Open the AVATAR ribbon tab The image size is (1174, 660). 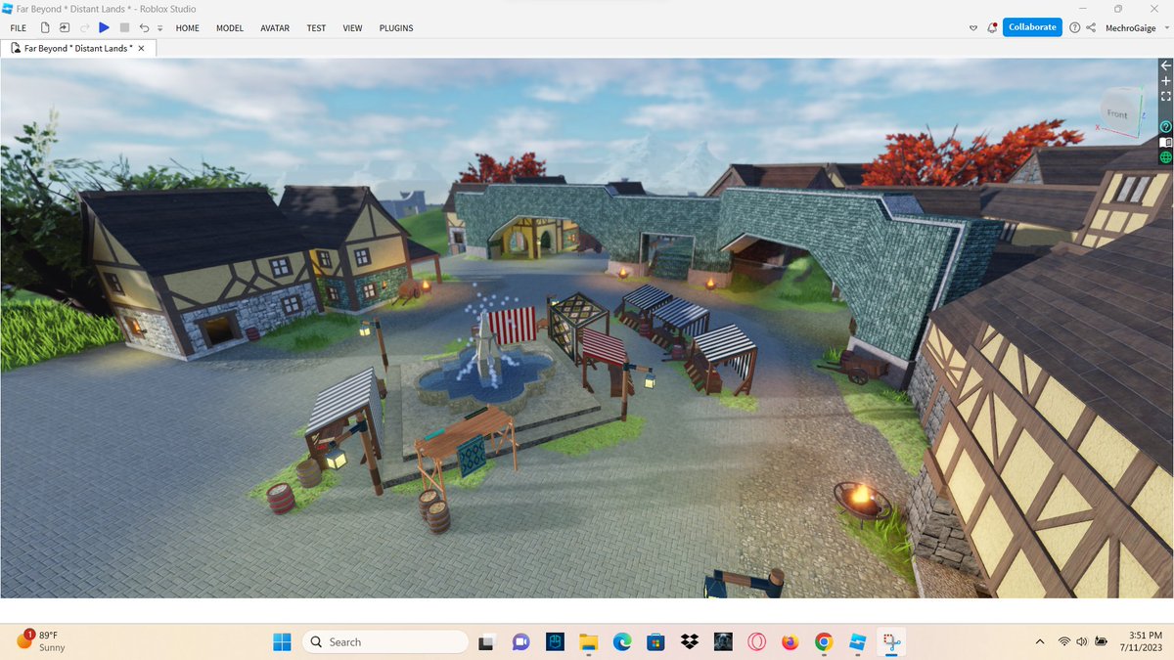click(275, 28)
